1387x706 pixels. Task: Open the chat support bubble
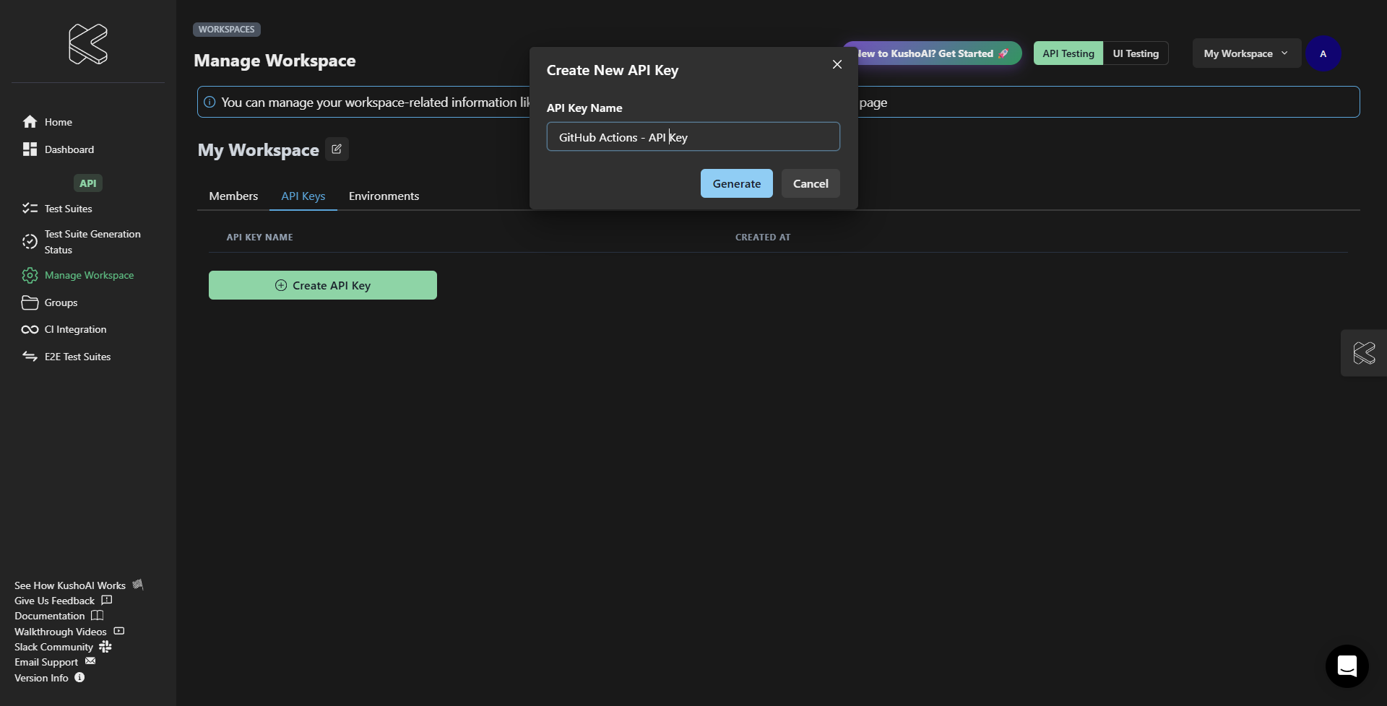[x=1347, y=666]
